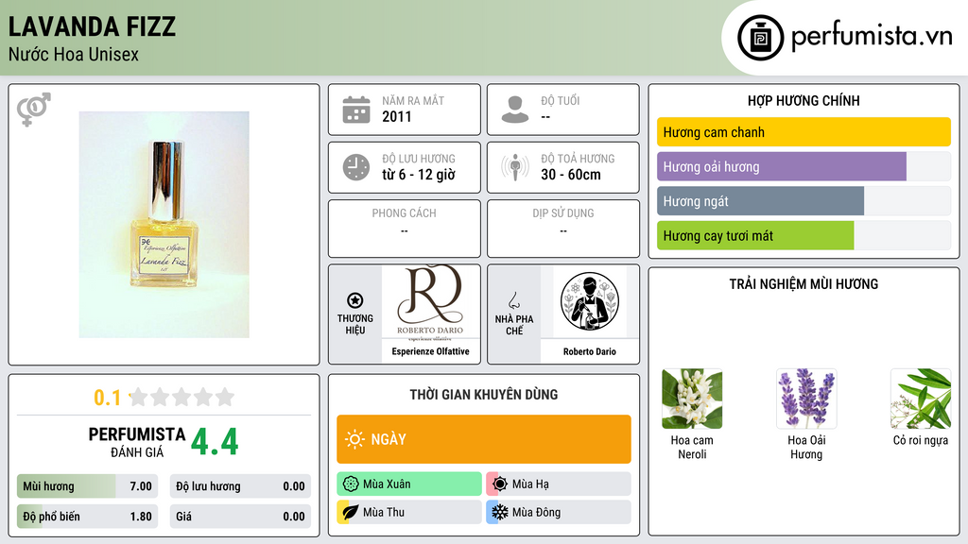Image resolution: width=968 pixels, height=544 pixels.
Task: Click the release year 2011 value
Action: click(x=396, y=116)
